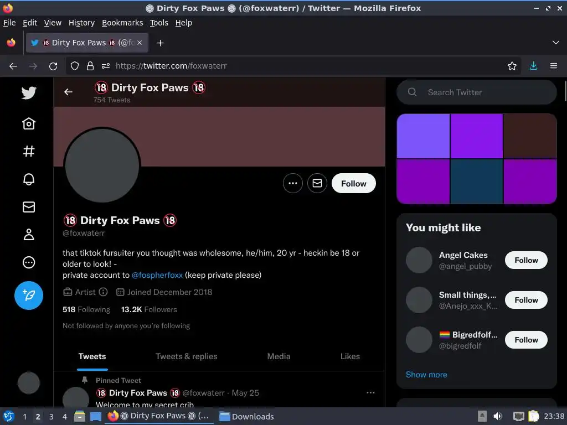Open the Home sidebar icon
The height and width of the screenshot is (425, 567).
tap(29, 123)
